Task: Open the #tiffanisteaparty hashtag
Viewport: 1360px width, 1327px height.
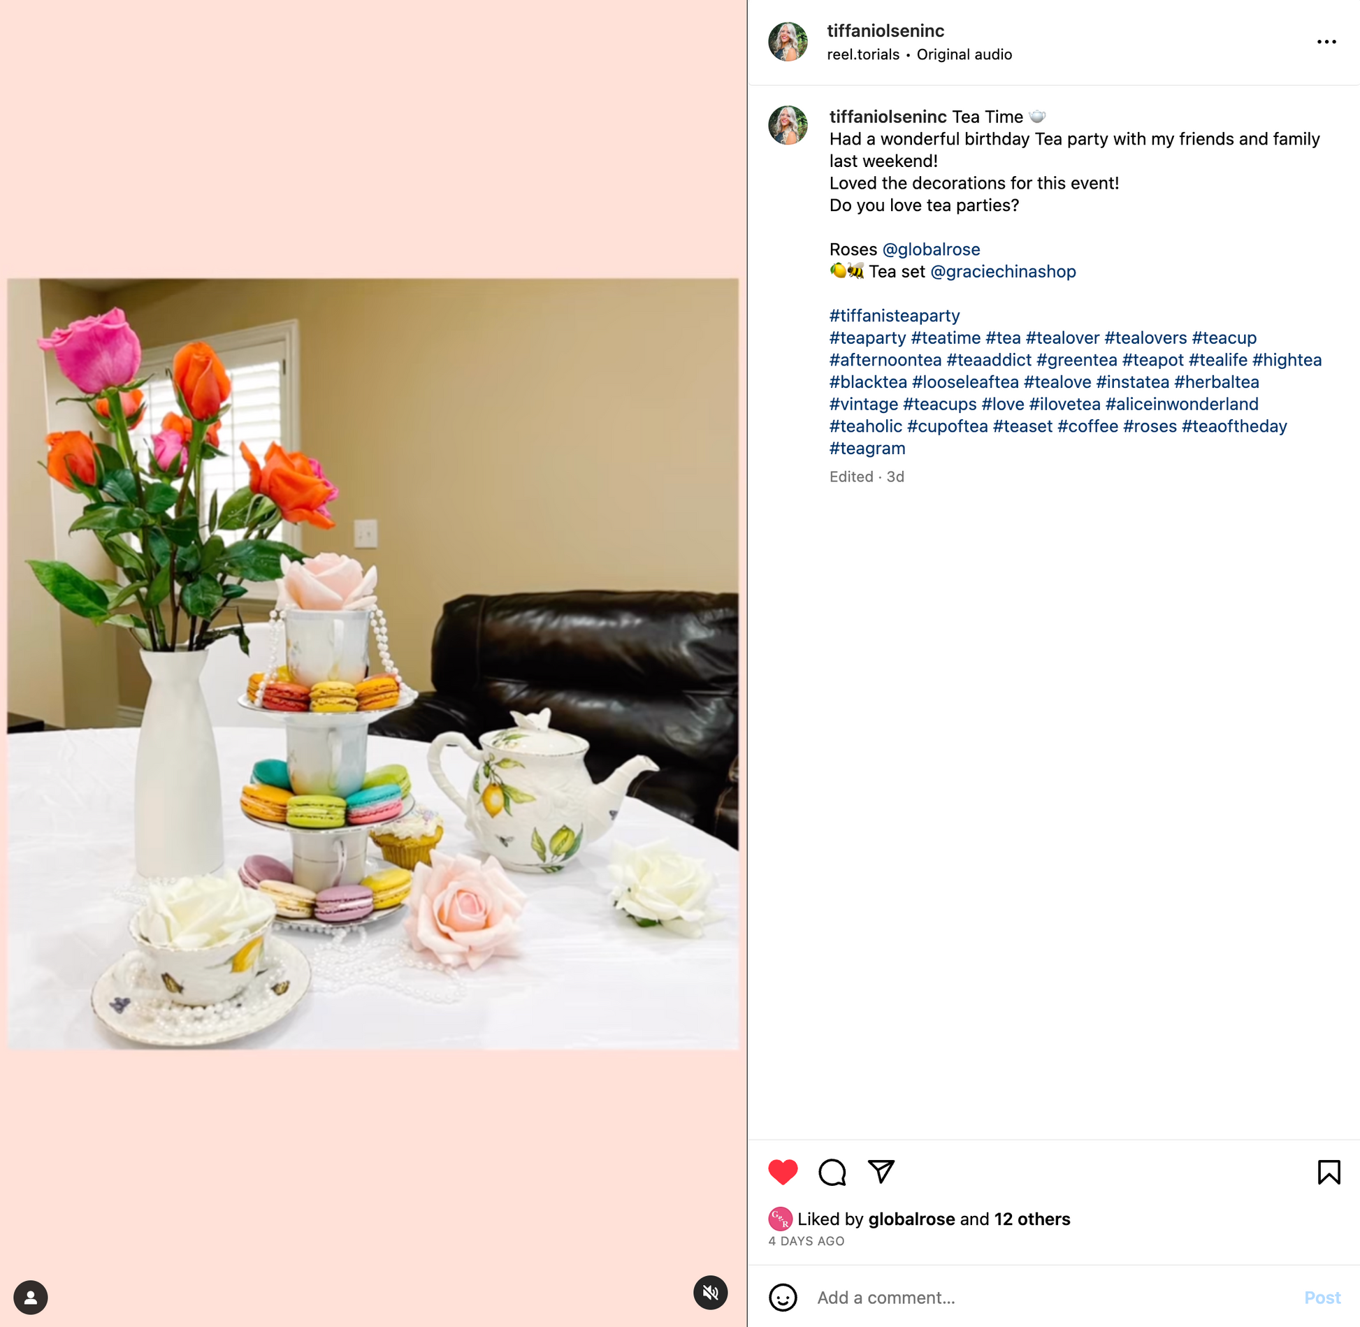Action: pyautogui.click(x=895, y=316)
